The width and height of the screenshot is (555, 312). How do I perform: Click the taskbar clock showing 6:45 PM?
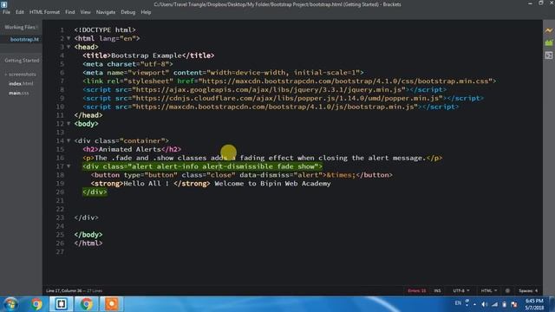pyautogui.click(x=534, y=304)
